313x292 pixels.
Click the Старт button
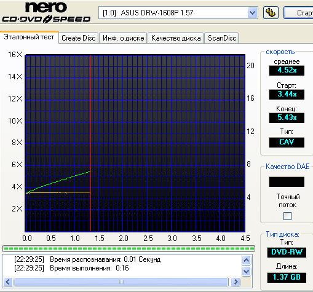coord(299,13)
